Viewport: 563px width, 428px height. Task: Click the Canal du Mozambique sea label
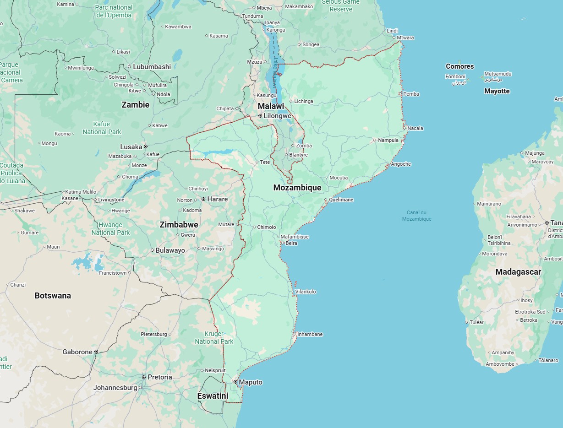point(416,216)
